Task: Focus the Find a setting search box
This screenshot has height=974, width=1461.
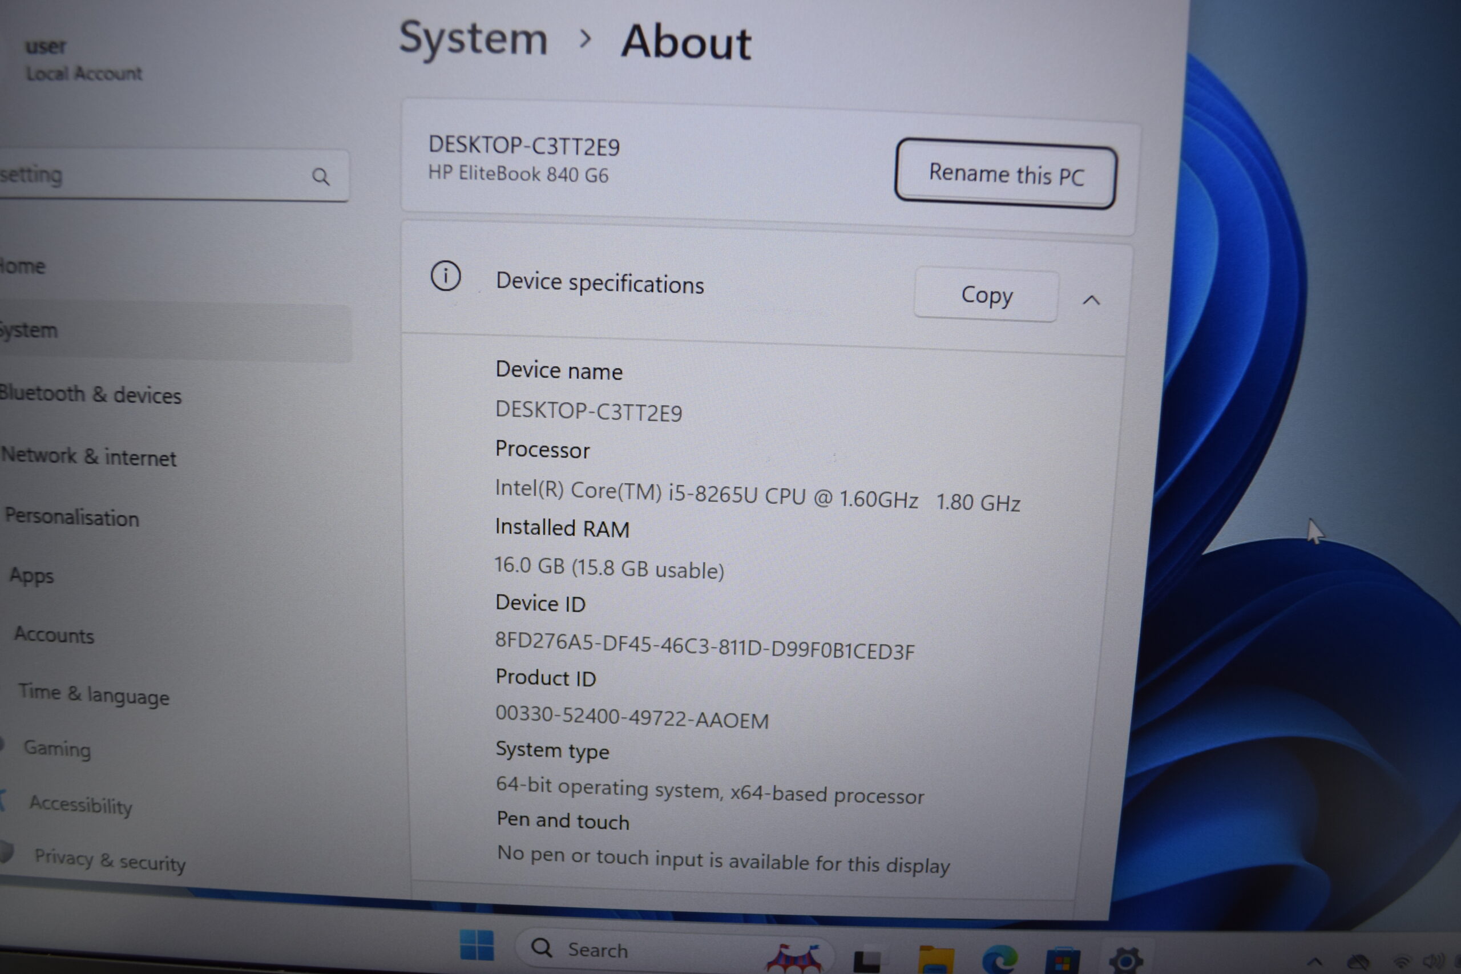Action: 174,176
